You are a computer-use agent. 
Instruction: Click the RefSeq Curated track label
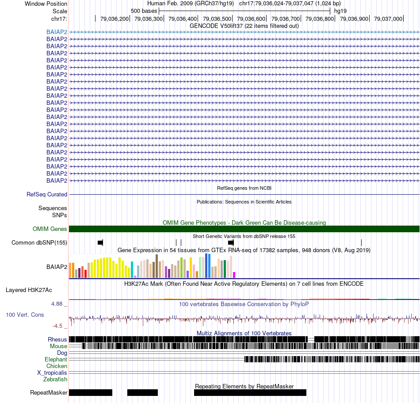[x=46, y=194]
